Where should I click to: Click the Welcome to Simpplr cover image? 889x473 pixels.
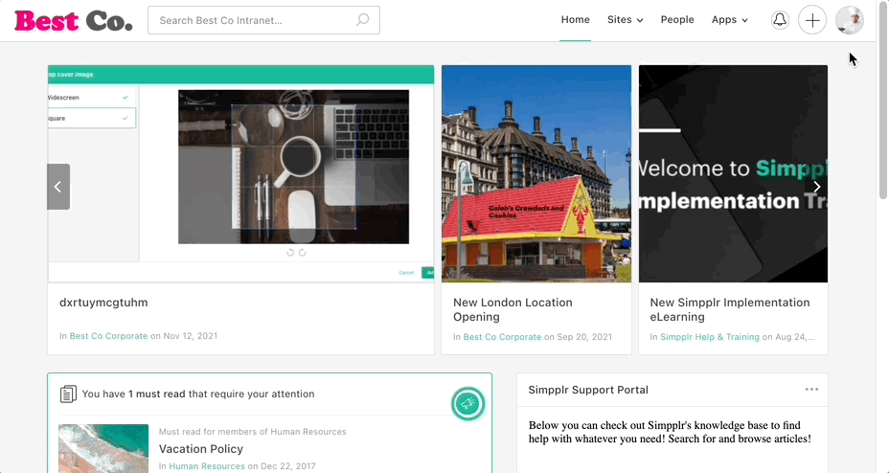(x=733, y=174)
